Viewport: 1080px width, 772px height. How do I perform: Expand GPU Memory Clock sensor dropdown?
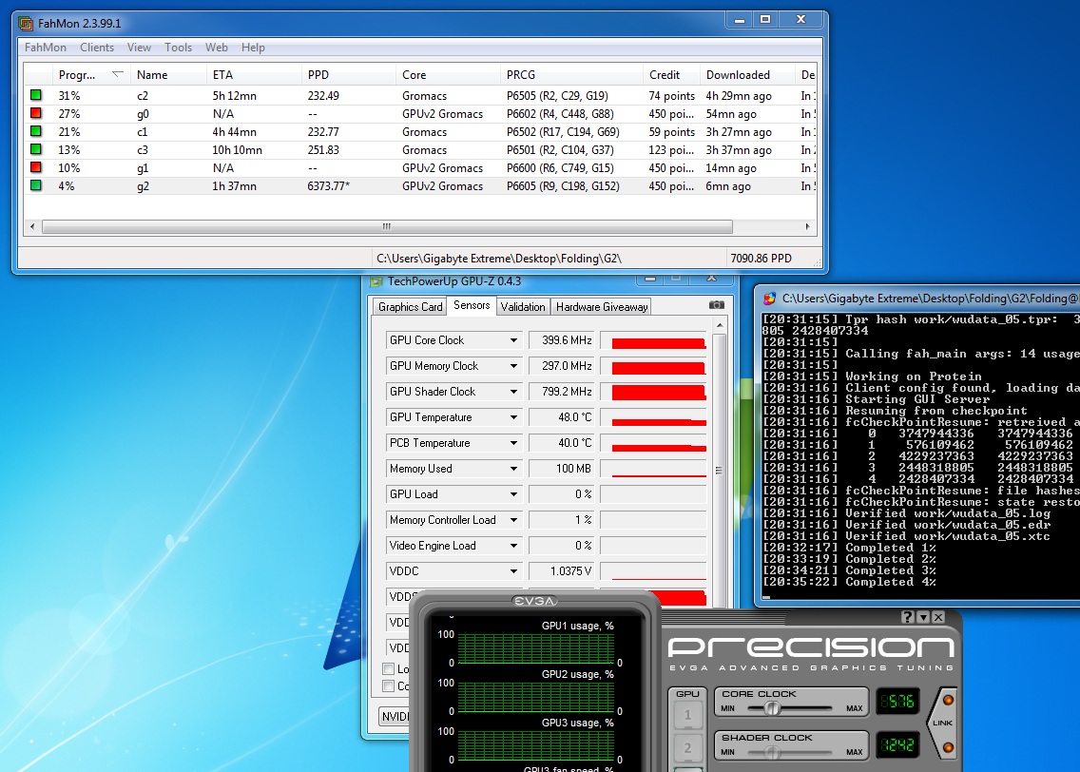pos(513,366)
